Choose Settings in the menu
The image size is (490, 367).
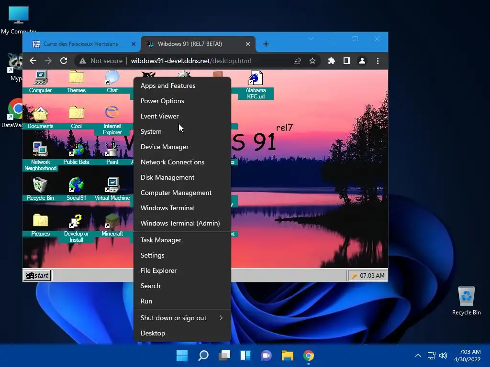[x=182, y=255]
